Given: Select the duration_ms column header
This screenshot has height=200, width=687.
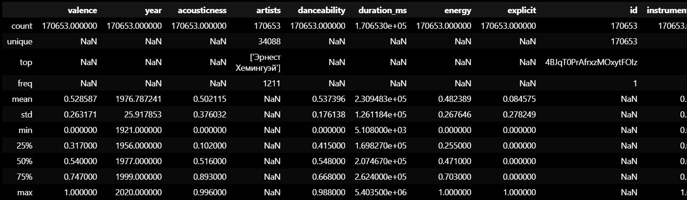Looking at the screenshot, I should click(x=382, y=10).
